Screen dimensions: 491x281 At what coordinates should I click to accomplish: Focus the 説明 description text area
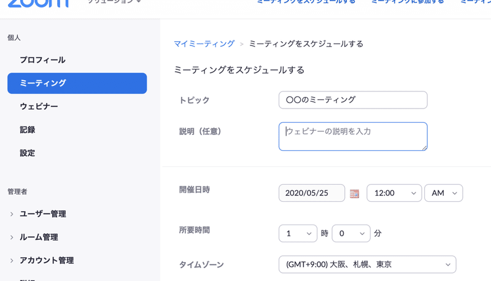[x=353, y=136]
